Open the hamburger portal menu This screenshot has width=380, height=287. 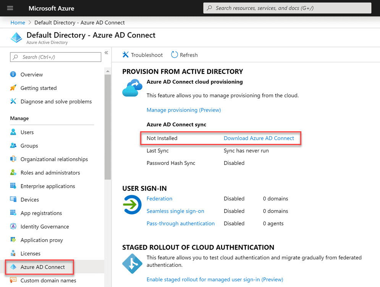(10, 8)
